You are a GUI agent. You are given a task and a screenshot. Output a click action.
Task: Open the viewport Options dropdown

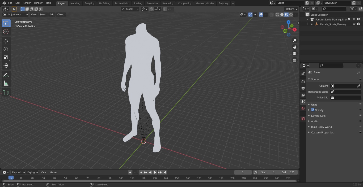(292, 9)
